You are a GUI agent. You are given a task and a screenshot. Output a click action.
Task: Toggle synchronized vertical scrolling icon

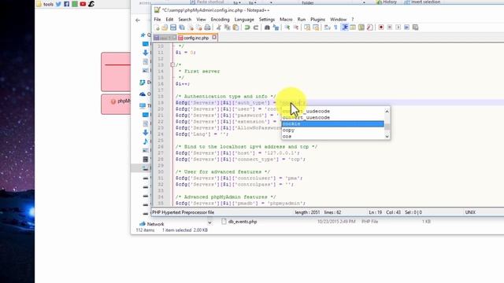point(307,28)
